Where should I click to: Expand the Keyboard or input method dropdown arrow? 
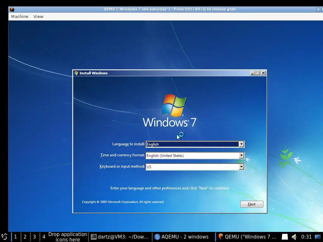pos(241,167)
